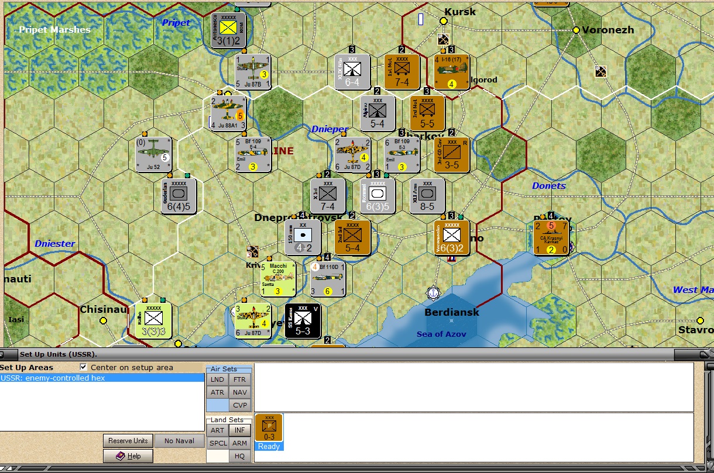Toggle the SPCL land set filter
This screenshot has width=714, height=473.
[x=217, y=443]
